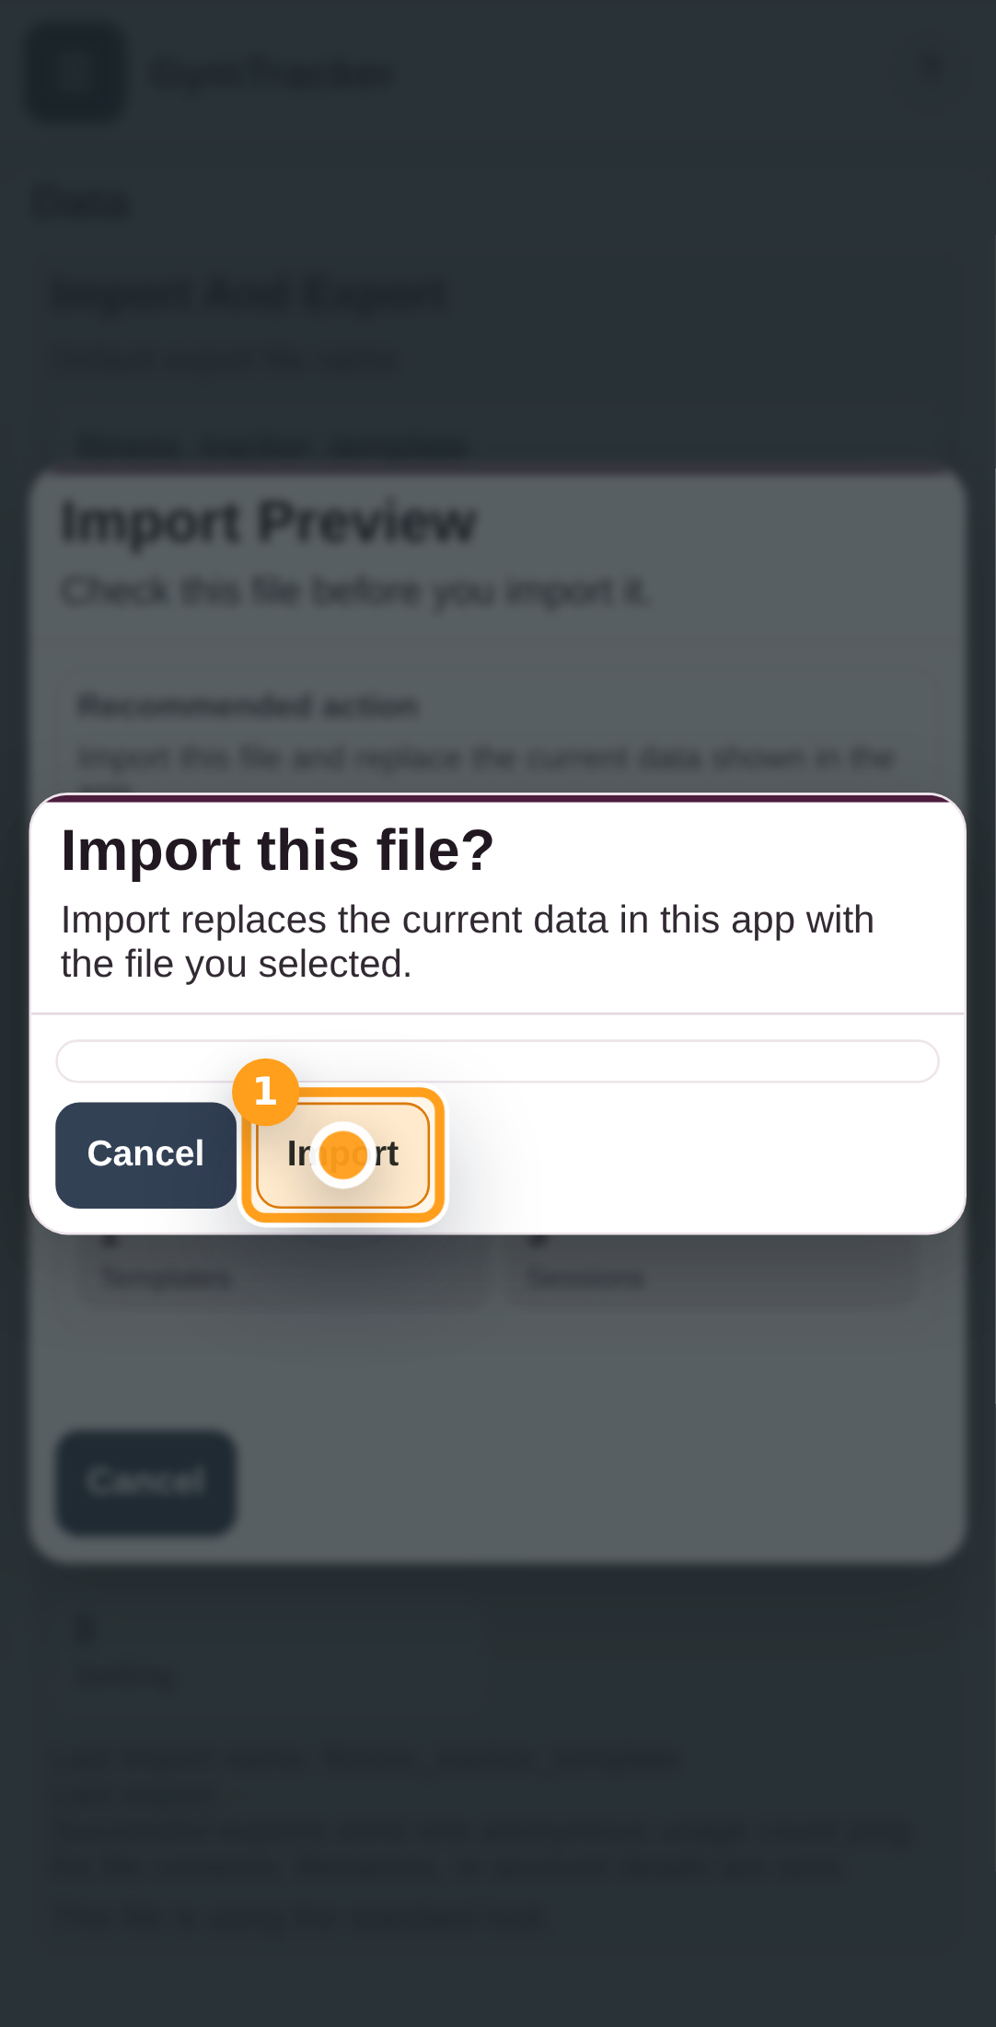The height and width of the screenshot is (2027, 996).
Task: Select the Data section heading
Action: click(x=81, y=201)
